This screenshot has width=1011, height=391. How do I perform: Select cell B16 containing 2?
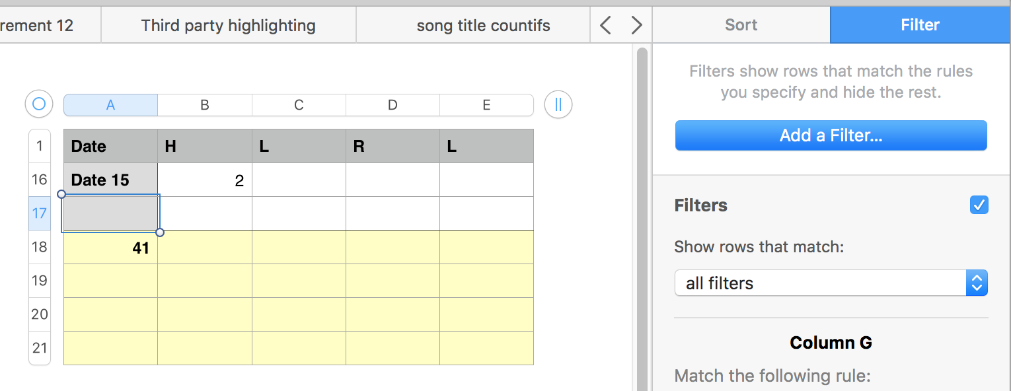(x=205, y=180)
